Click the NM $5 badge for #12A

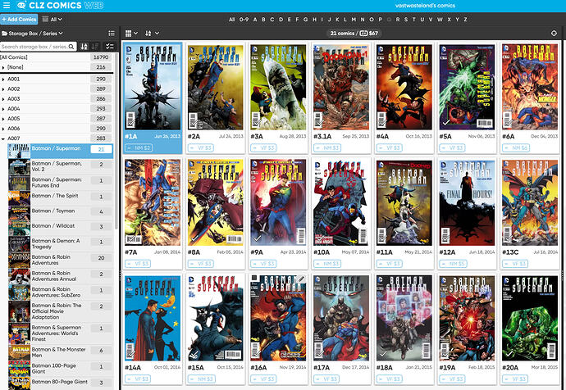tap(453, 264)
